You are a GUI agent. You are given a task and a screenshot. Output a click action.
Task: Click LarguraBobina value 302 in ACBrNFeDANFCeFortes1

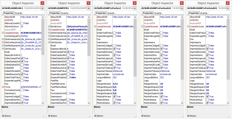(115, 77)
